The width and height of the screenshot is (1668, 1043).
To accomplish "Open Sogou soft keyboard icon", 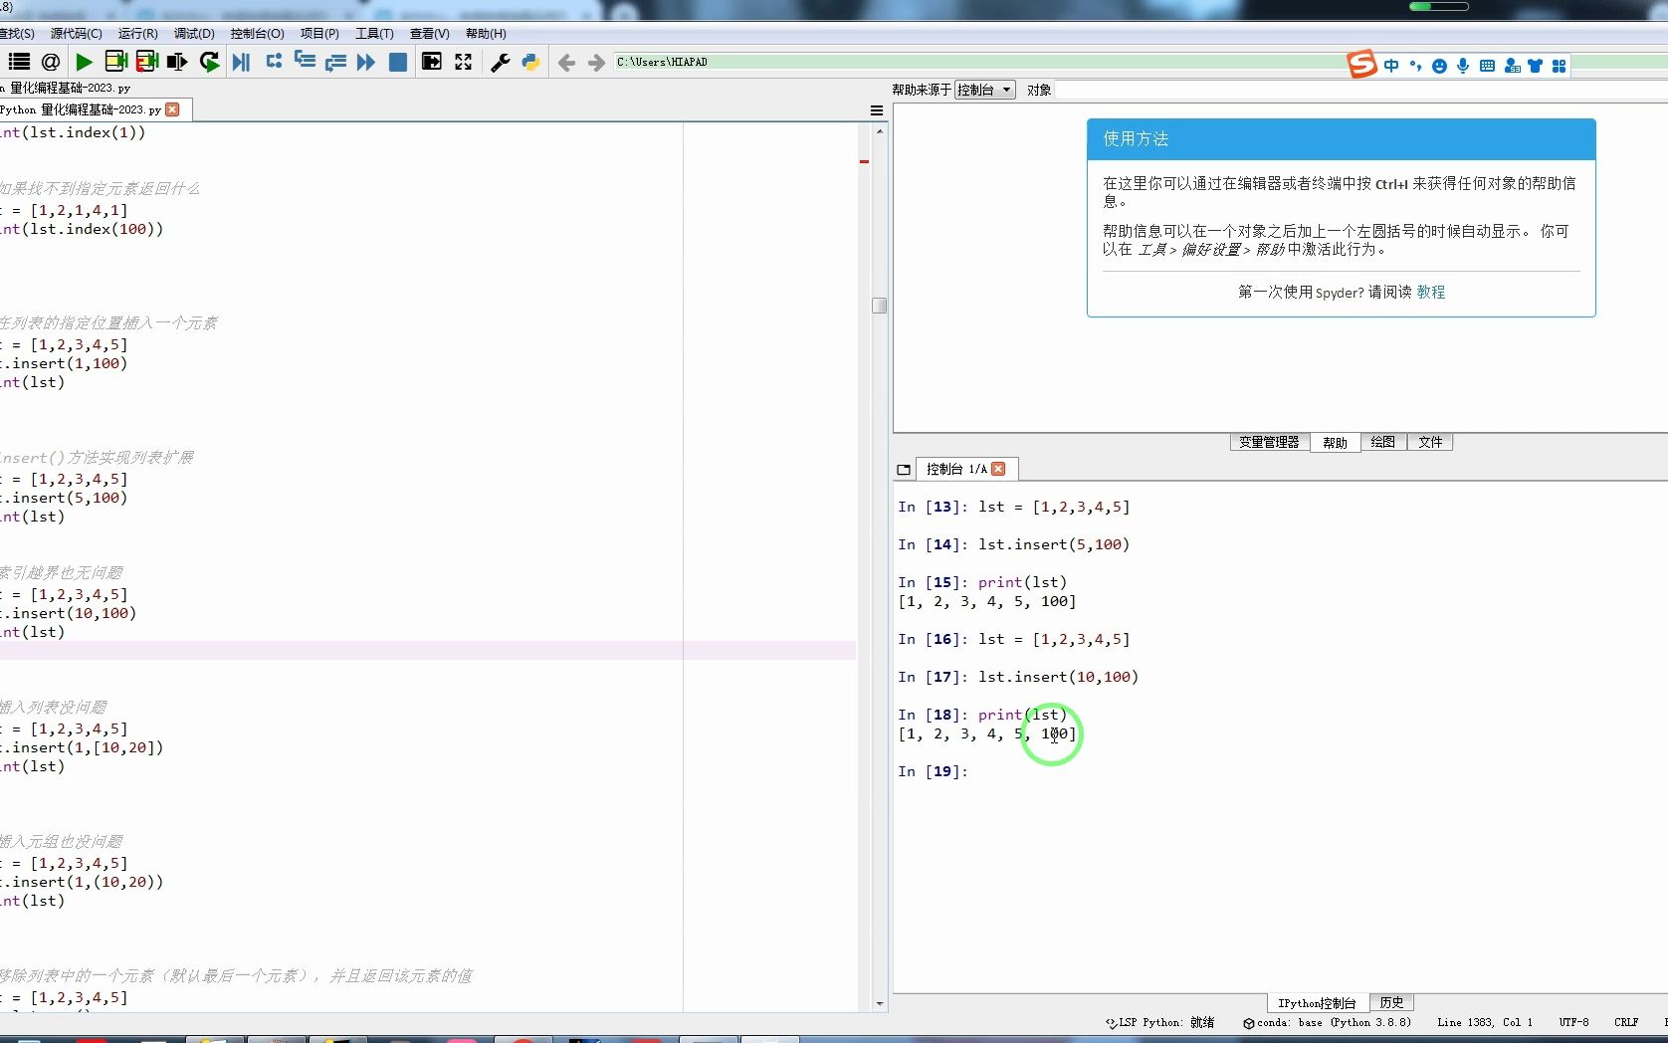I will [x=1487, y=66].
